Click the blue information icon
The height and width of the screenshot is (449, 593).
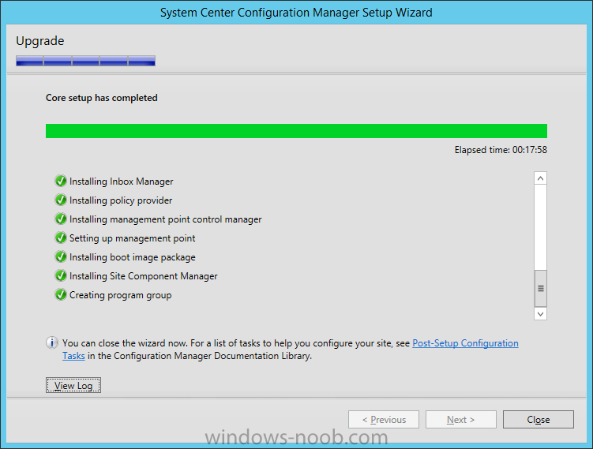52,342
